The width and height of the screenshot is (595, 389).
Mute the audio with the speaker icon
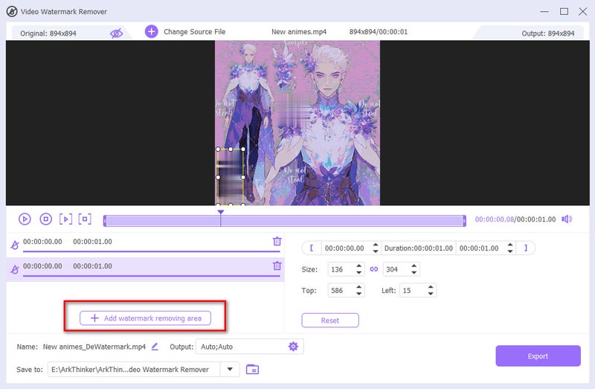tap(567, 219)
